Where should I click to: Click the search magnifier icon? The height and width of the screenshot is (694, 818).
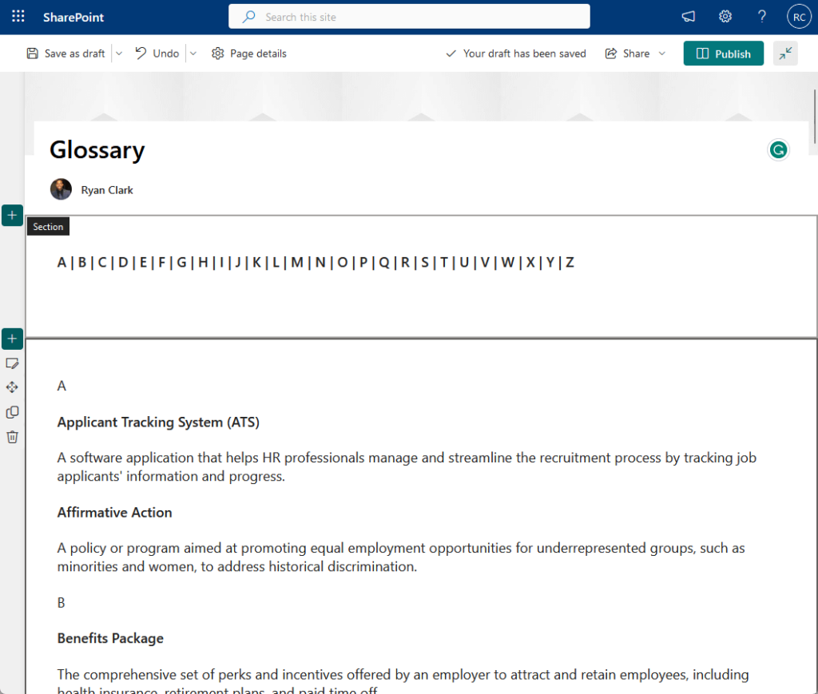point(249,17)
